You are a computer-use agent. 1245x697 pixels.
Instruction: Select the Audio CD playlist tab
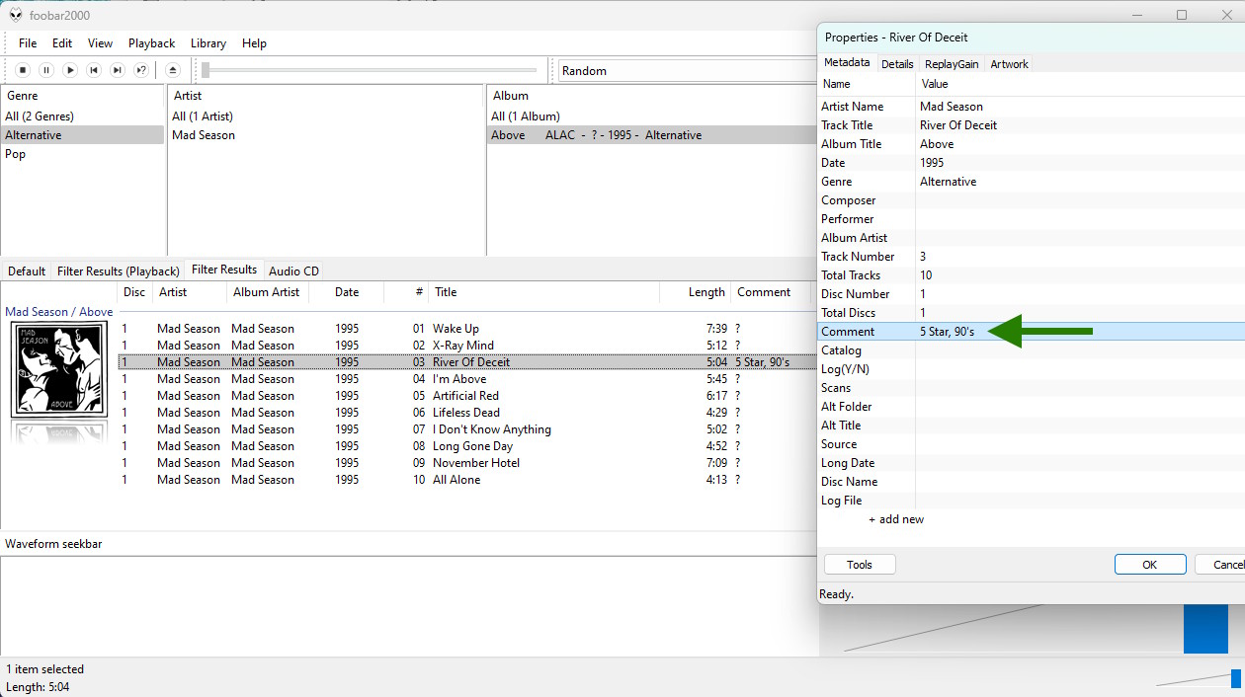tap(293, 271)
